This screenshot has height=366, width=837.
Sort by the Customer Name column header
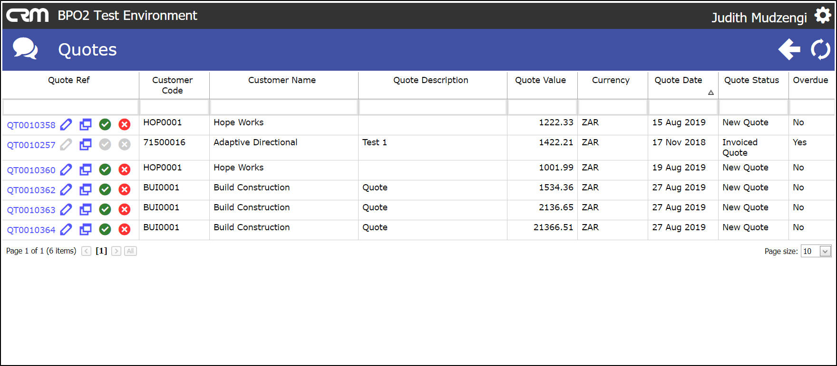[x=282, y=80]
